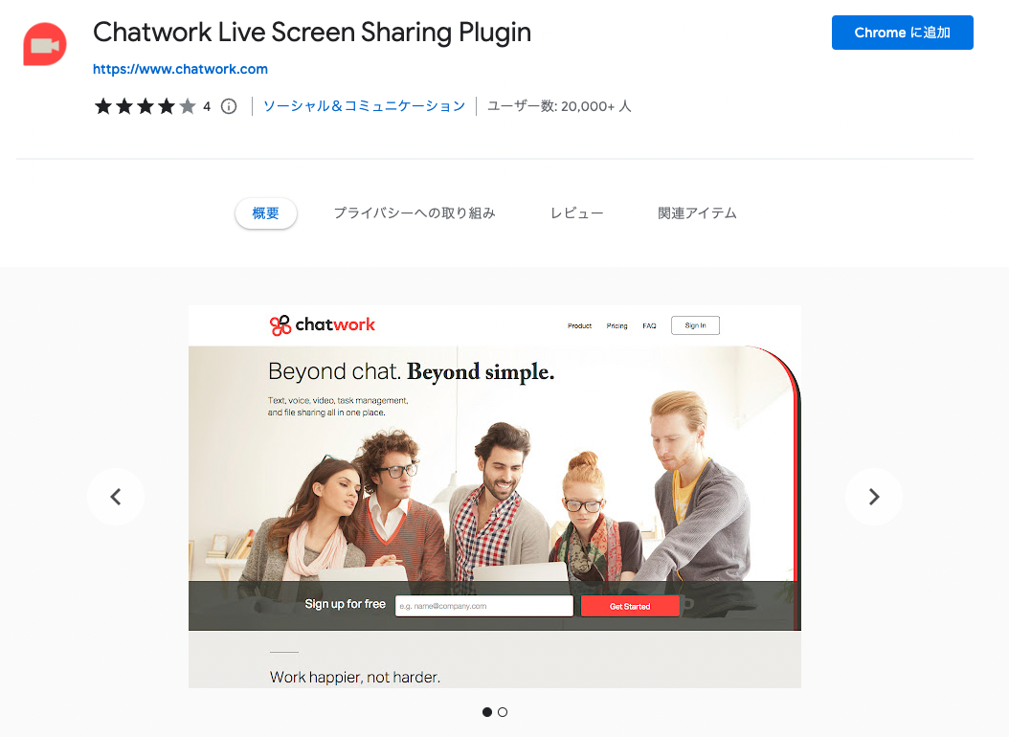This screenshot has width=1009, height=737.
Task: Click the left carousel arrow
Action: (x=115, y=497)
